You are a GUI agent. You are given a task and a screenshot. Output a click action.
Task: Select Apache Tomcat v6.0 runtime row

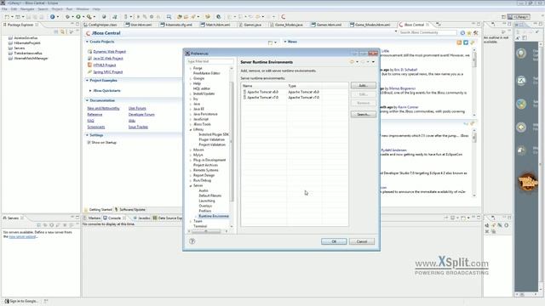point(295,92)
